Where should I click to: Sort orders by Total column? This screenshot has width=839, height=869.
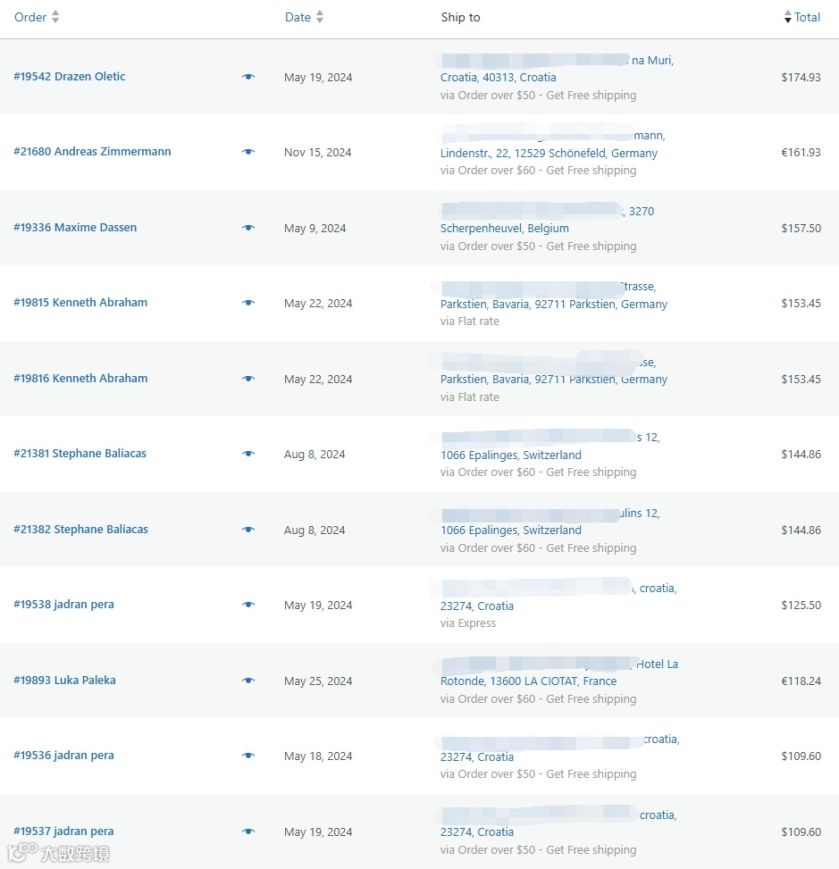point(801,17)
